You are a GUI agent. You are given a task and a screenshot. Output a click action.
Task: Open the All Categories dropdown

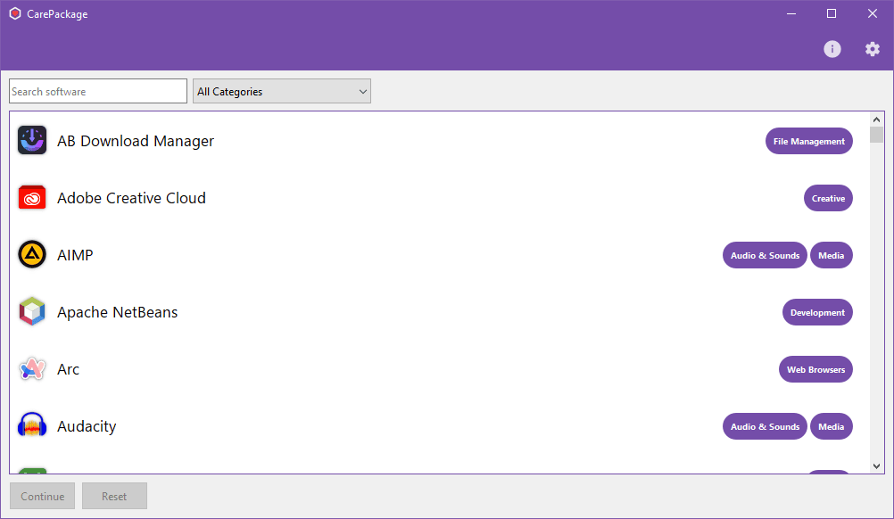(282, 91)
